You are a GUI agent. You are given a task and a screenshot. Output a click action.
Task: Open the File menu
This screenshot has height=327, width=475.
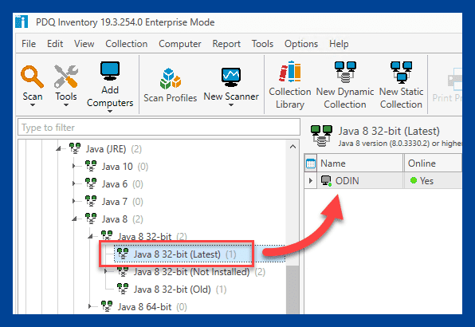coord(29,44)
